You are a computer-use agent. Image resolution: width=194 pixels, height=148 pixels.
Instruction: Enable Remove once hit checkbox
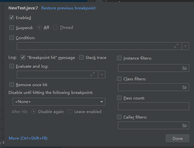click(x=12, y=85)
